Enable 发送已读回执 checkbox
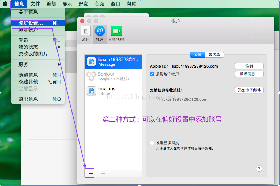280x186 pixels. coord(152,143)
